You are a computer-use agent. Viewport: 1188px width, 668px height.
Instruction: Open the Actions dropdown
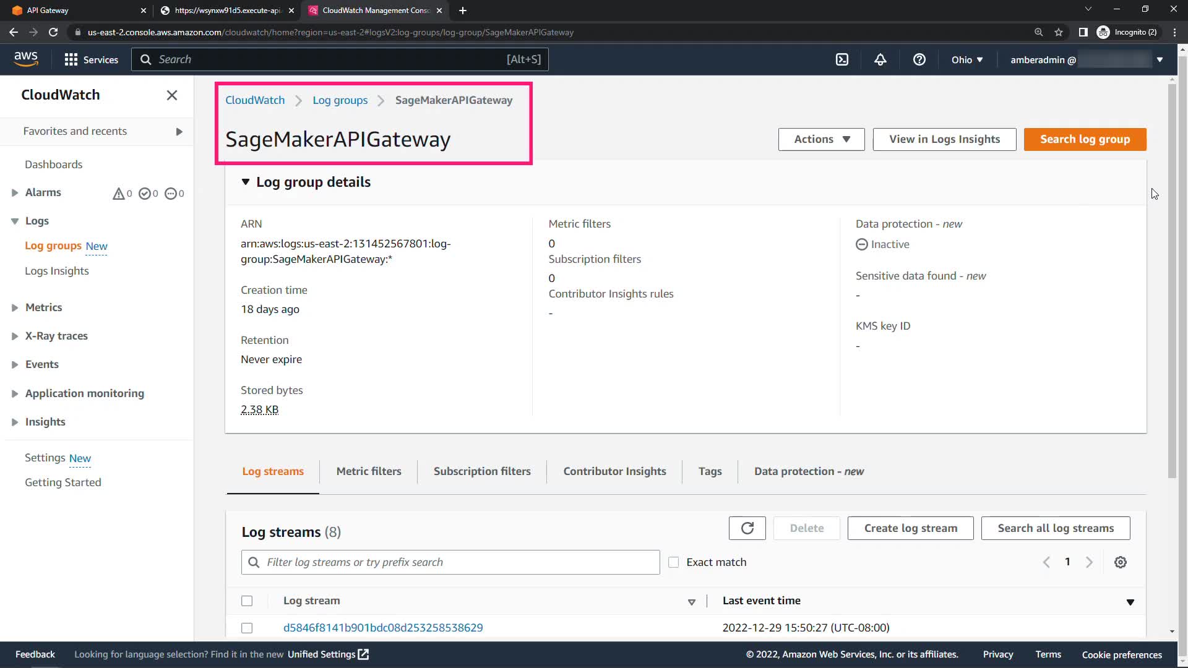coord(821,139)
